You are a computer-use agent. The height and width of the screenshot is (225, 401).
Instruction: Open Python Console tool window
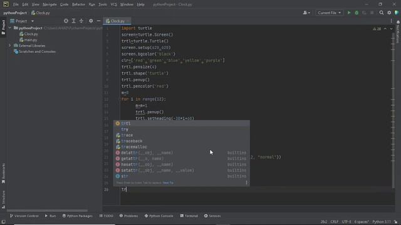click(x=159, y=216)
